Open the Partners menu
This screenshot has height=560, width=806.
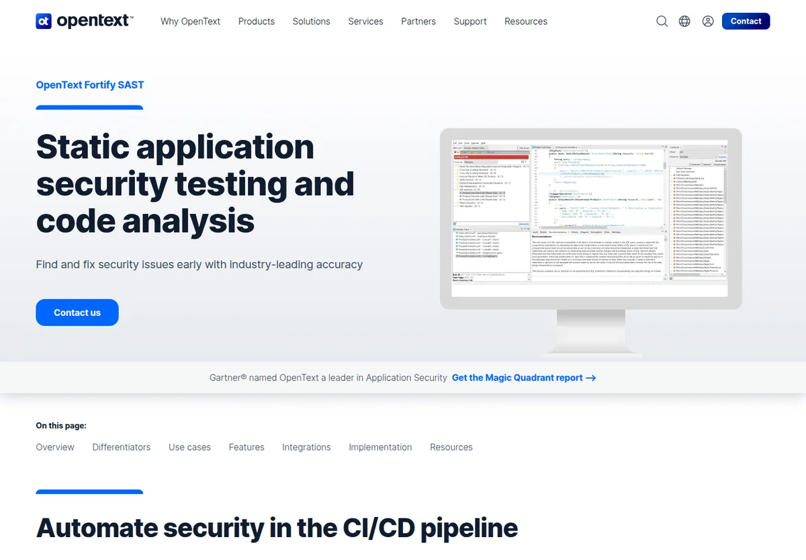418,22
